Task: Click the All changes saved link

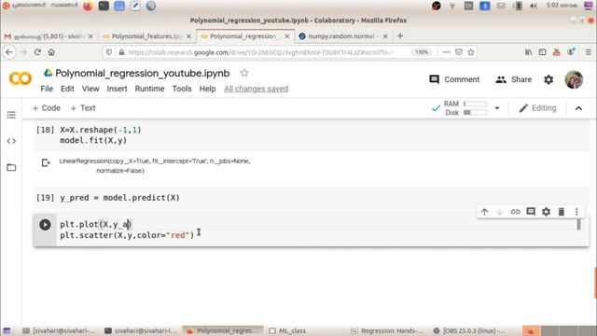Action: point(256,89)
